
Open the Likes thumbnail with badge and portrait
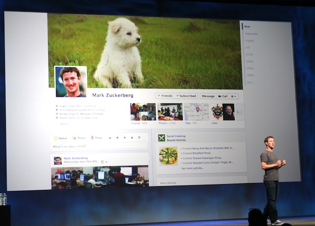point(223,112)
